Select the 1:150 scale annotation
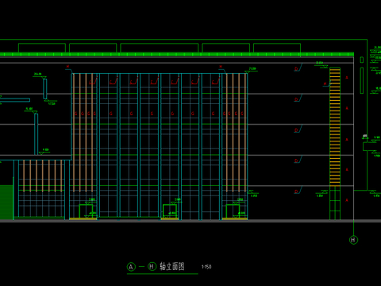Image resolution: width=381 pixels, height=286 pixels. (206, 267)
